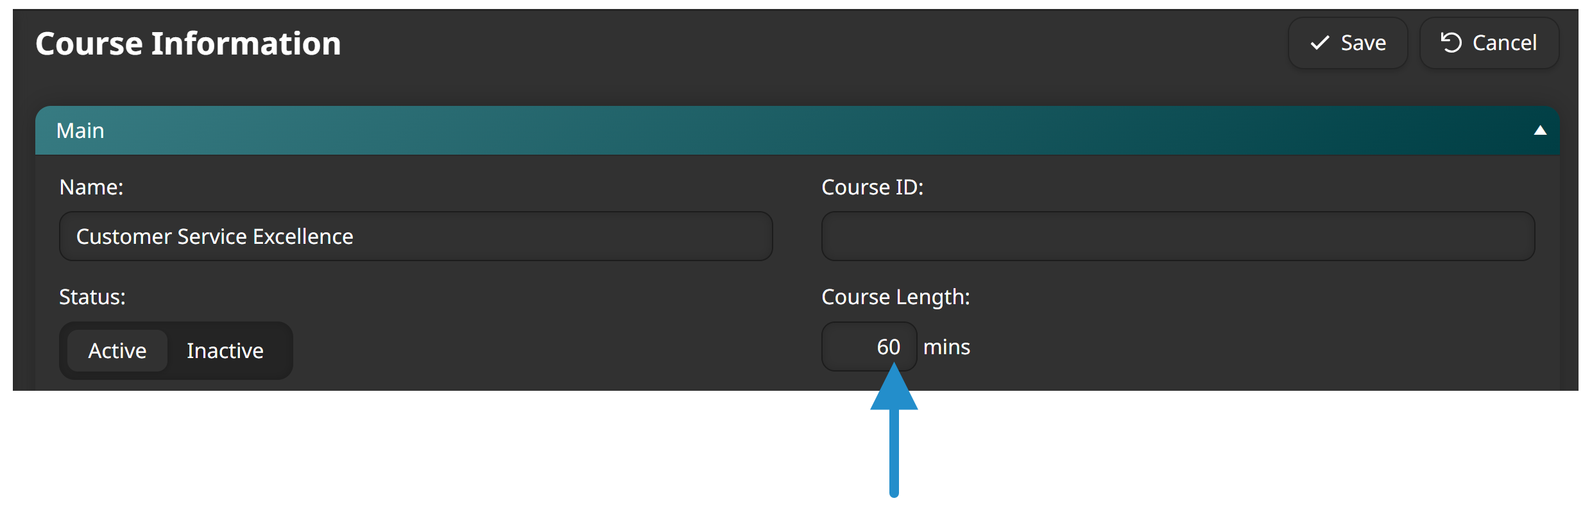The height and width of the screenshot is (505, 1592).
Task: Click into the empty Course ID field
Action: pyautogui.click(x=1177, y=236)
